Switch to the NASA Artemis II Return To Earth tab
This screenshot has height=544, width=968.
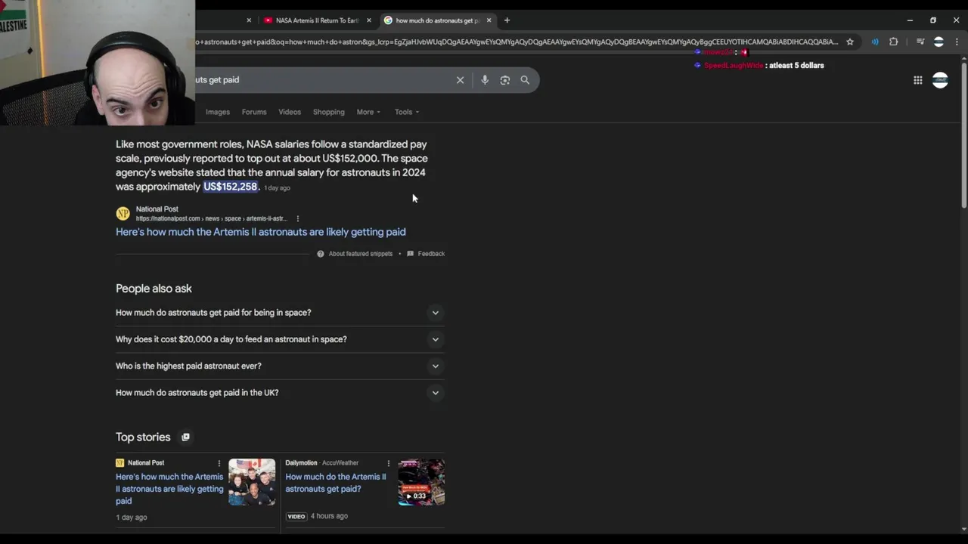318,20
